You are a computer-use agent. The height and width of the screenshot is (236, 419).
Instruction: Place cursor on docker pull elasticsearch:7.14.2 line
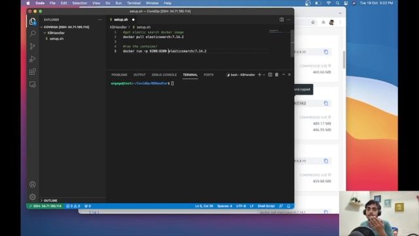coord(153,37)
